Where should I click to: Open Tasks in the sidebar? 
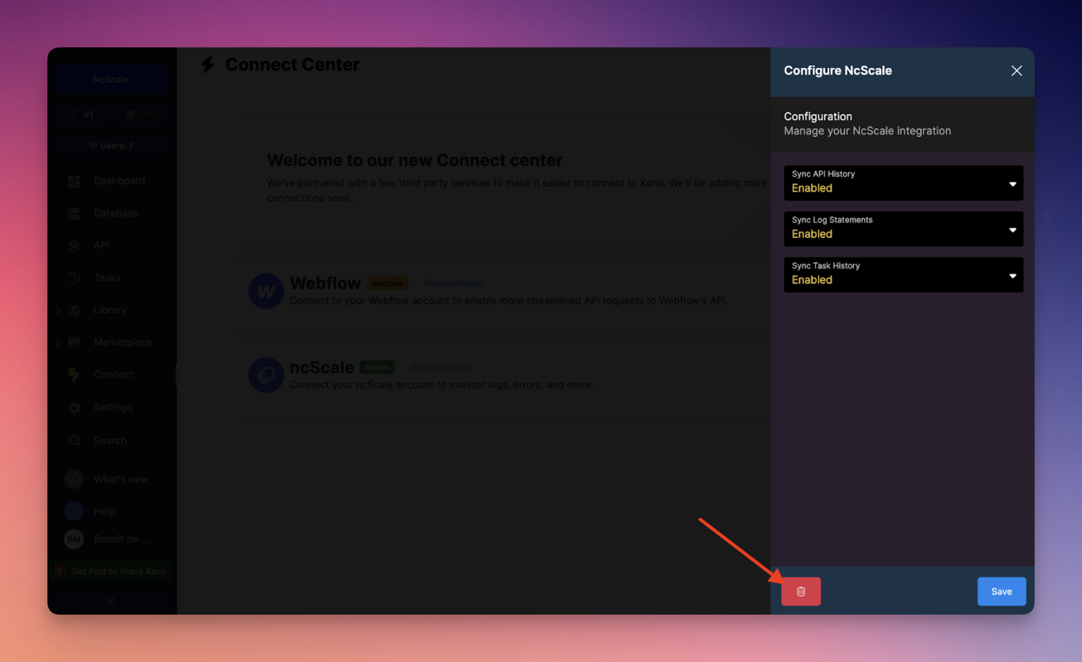tap(107, 277)
